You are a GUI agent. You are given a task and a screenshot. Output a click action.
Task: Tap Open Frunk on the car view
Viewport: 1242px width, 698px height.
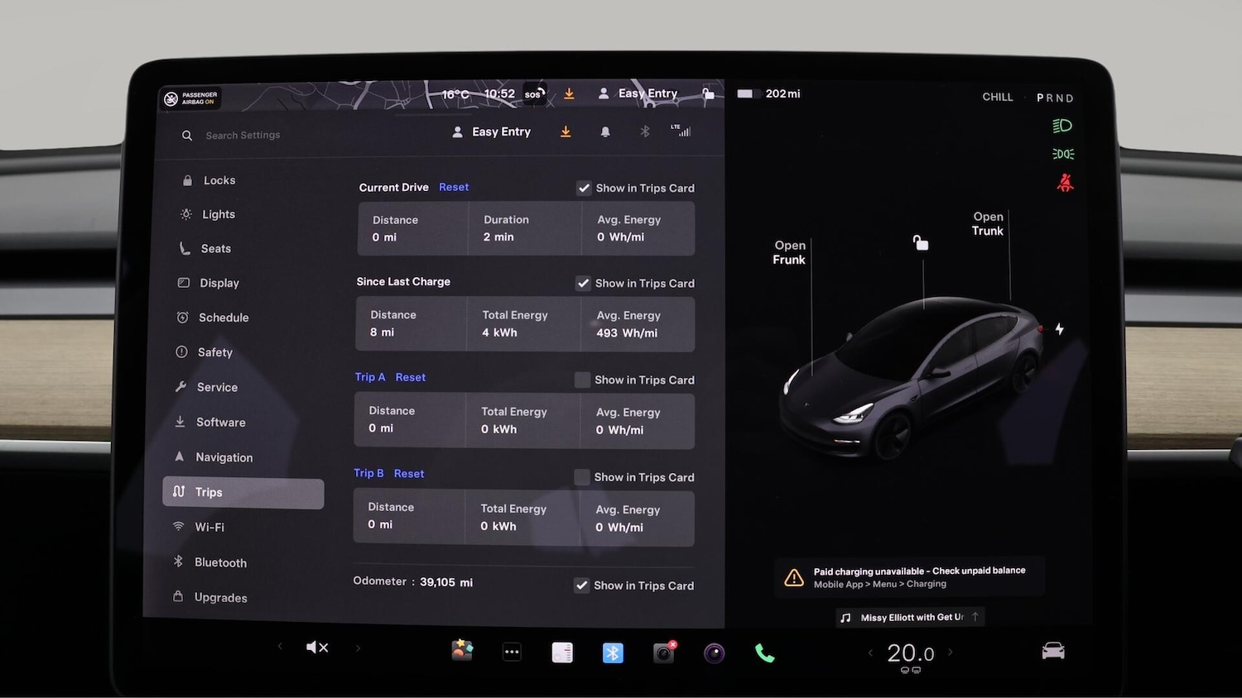tap(789, 252)
